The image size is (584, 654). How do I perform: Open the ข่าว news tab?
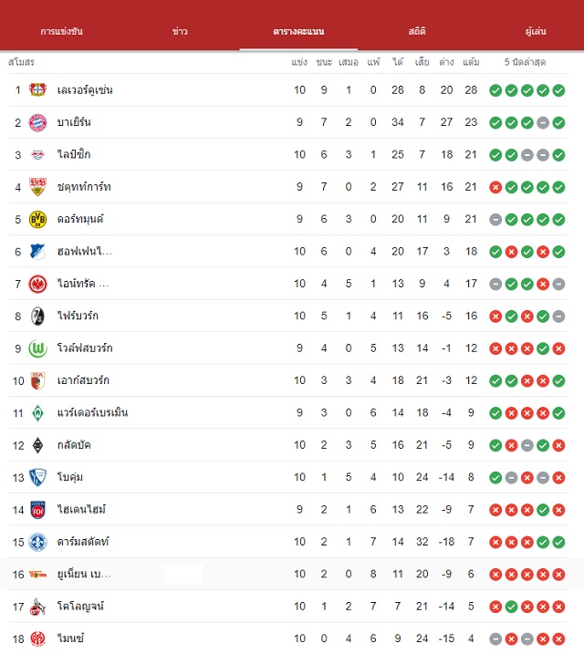[180, 31]
